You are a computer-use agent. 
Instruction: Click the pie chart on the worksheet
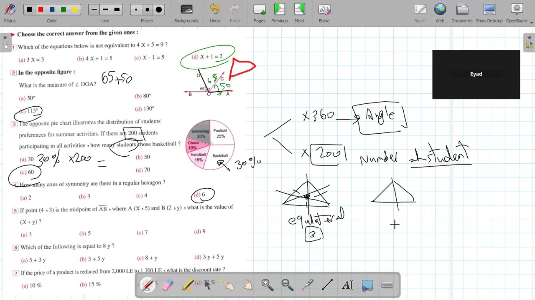point(210,145)
